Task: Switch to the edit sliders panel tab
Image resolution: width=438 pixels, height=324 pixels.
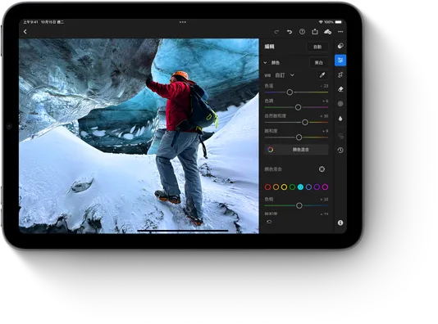Action: coord(340,61)
